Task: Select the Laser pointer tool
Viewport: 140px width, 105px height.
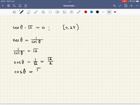Action: tap(79, 12)
